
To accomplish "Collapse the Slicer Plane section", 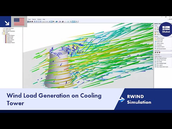I will pos(171,51).
